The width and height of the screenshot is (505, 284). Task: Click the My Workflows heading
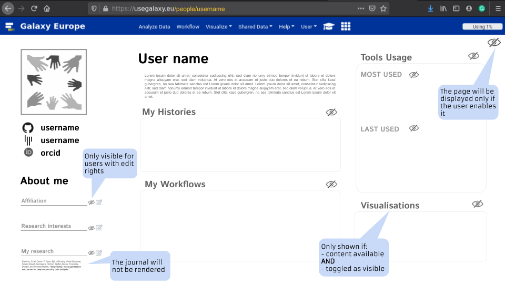pyautogui.click(x=175, y=184)
